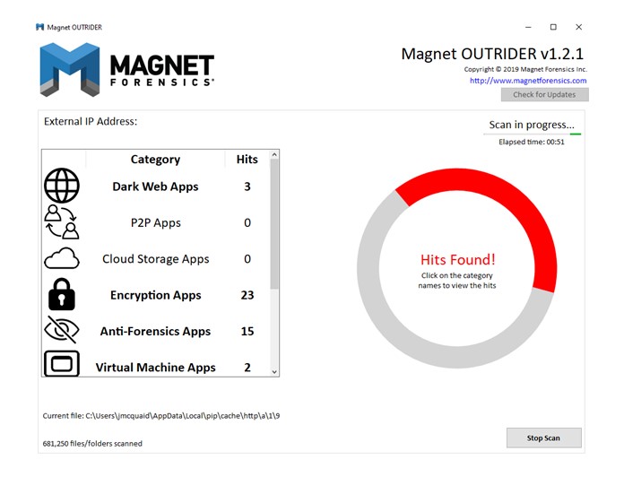Open the Encryption Apps category
The width and height of the screenshot is (624, 477).
coord(156,295)
